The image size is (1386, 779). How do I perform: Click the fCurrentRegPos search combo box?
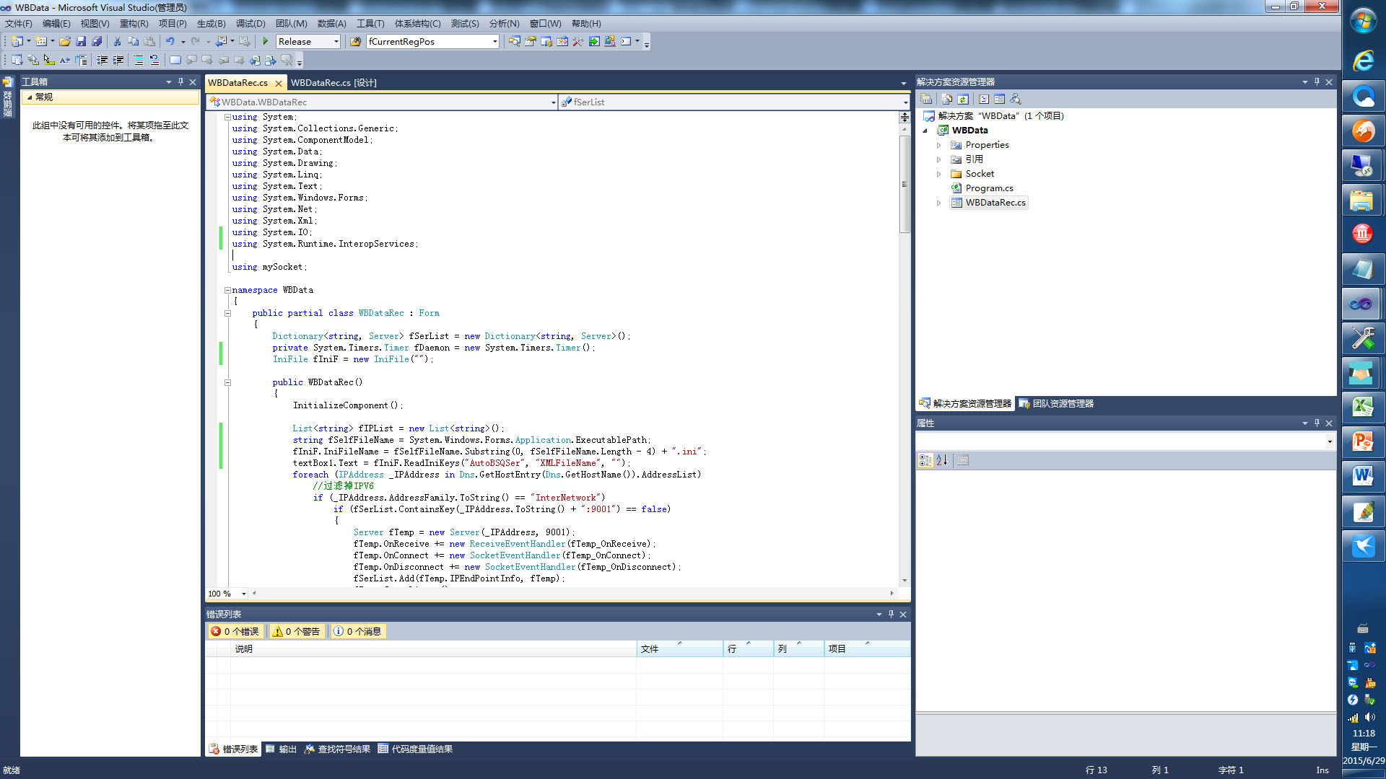pyautogui.click(x=433, y=42)
